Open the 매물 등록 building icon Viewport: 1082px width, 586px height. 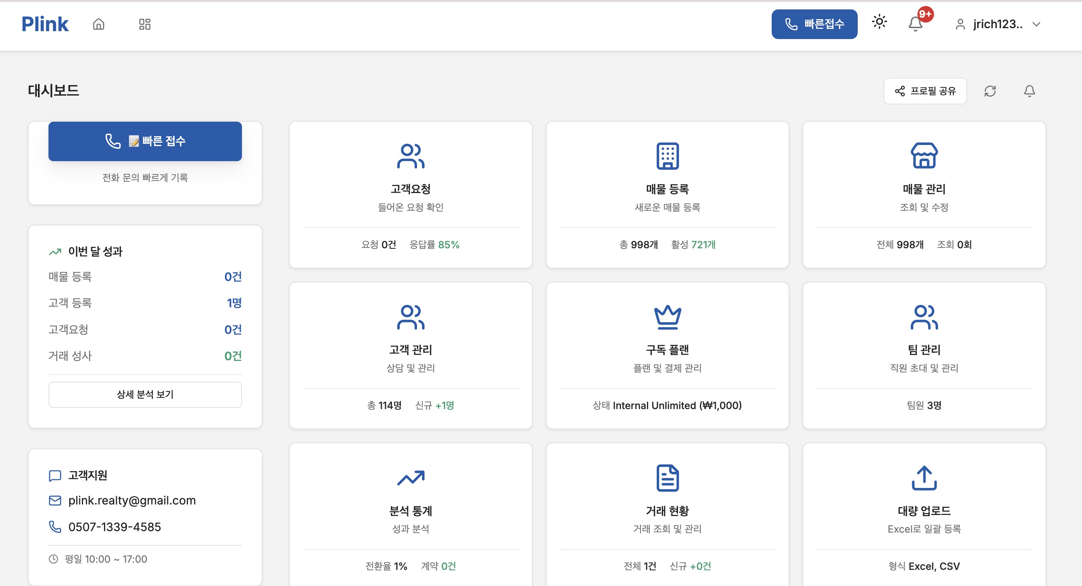(x=667, y=156)
